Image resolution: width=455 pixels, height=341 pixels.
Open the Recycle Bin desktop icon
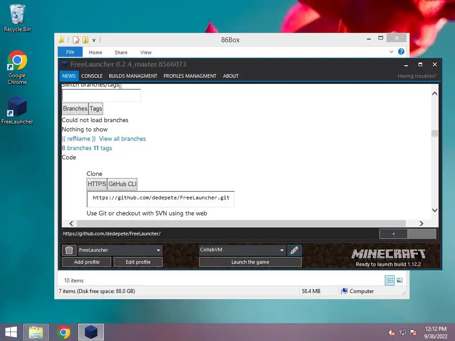[17, 18]
